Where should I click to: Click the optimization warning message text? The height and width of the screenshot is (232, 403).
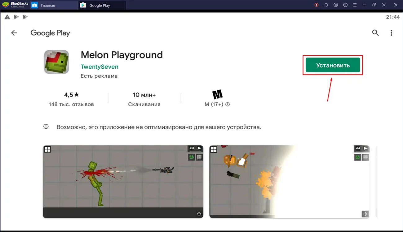click(x=159, y=127)
